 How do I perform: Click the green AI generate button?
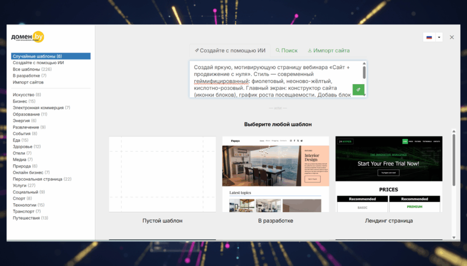(x=358, y=90)
